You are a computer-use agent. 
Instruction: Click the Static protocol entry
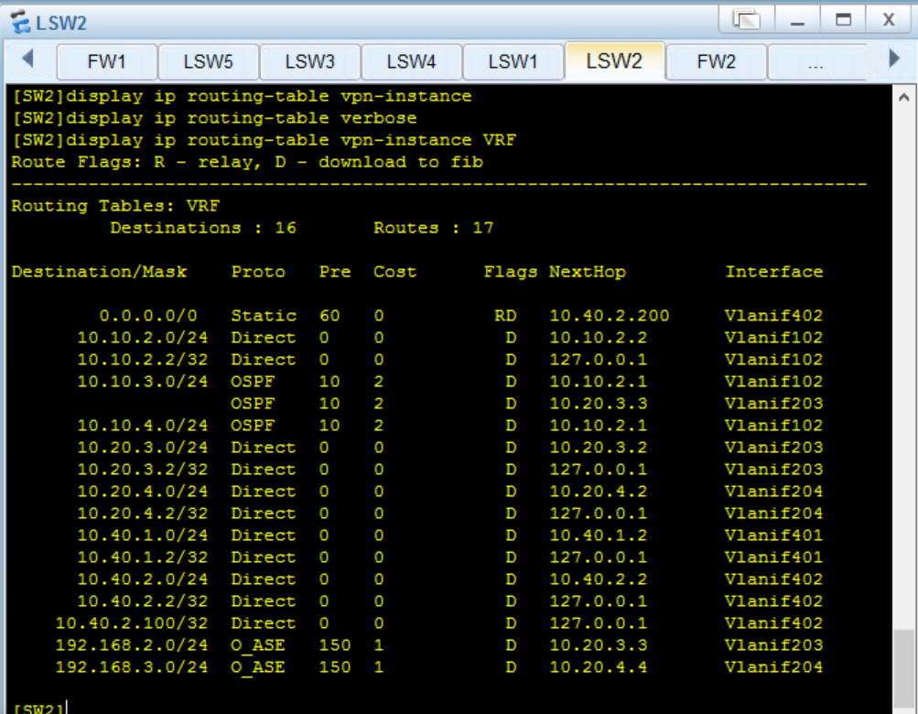[264, 316]
